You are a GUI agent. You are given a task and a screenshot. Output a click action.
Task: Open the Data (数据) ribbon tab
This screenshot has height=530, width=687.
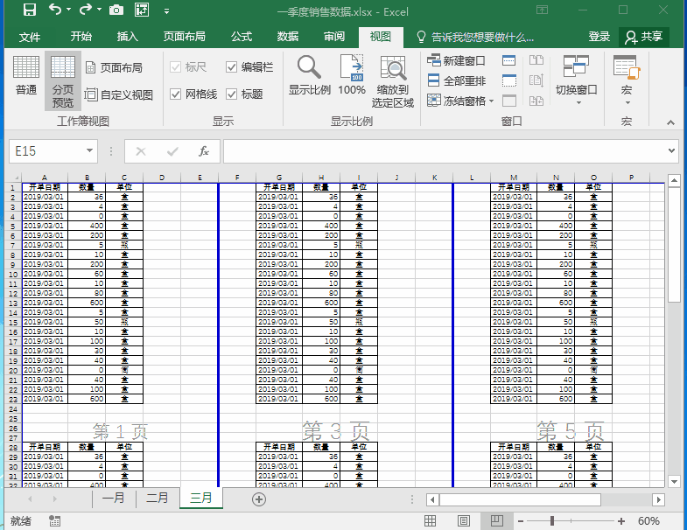pyautogui.click(x=287, y=37)
